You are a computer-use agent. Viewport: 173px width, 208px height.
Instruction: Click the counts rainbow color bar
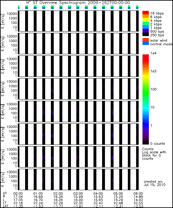point(146,99)
